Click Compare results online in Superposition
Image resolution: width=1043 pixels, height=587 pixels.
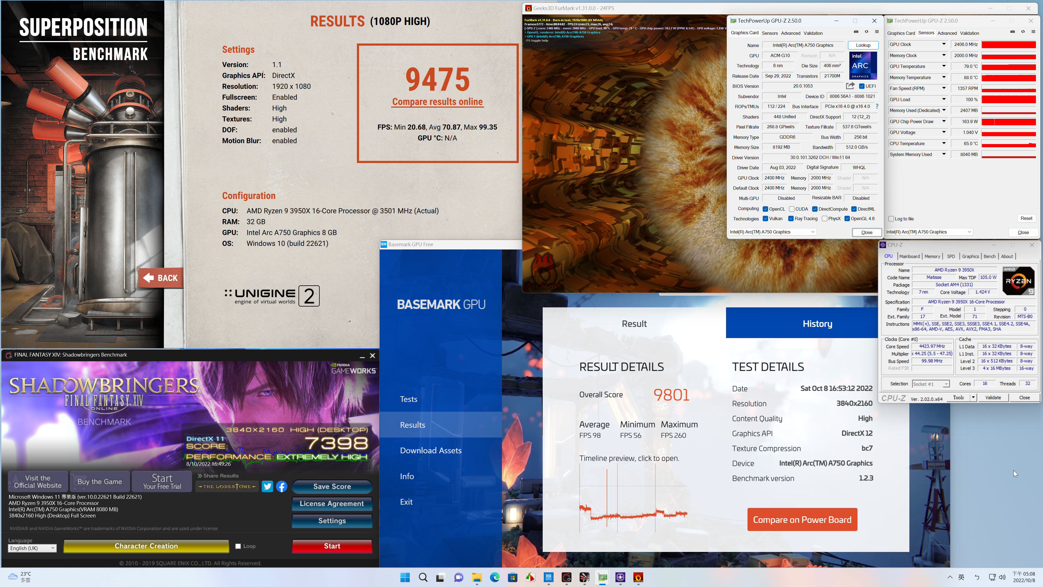point(437,102)
